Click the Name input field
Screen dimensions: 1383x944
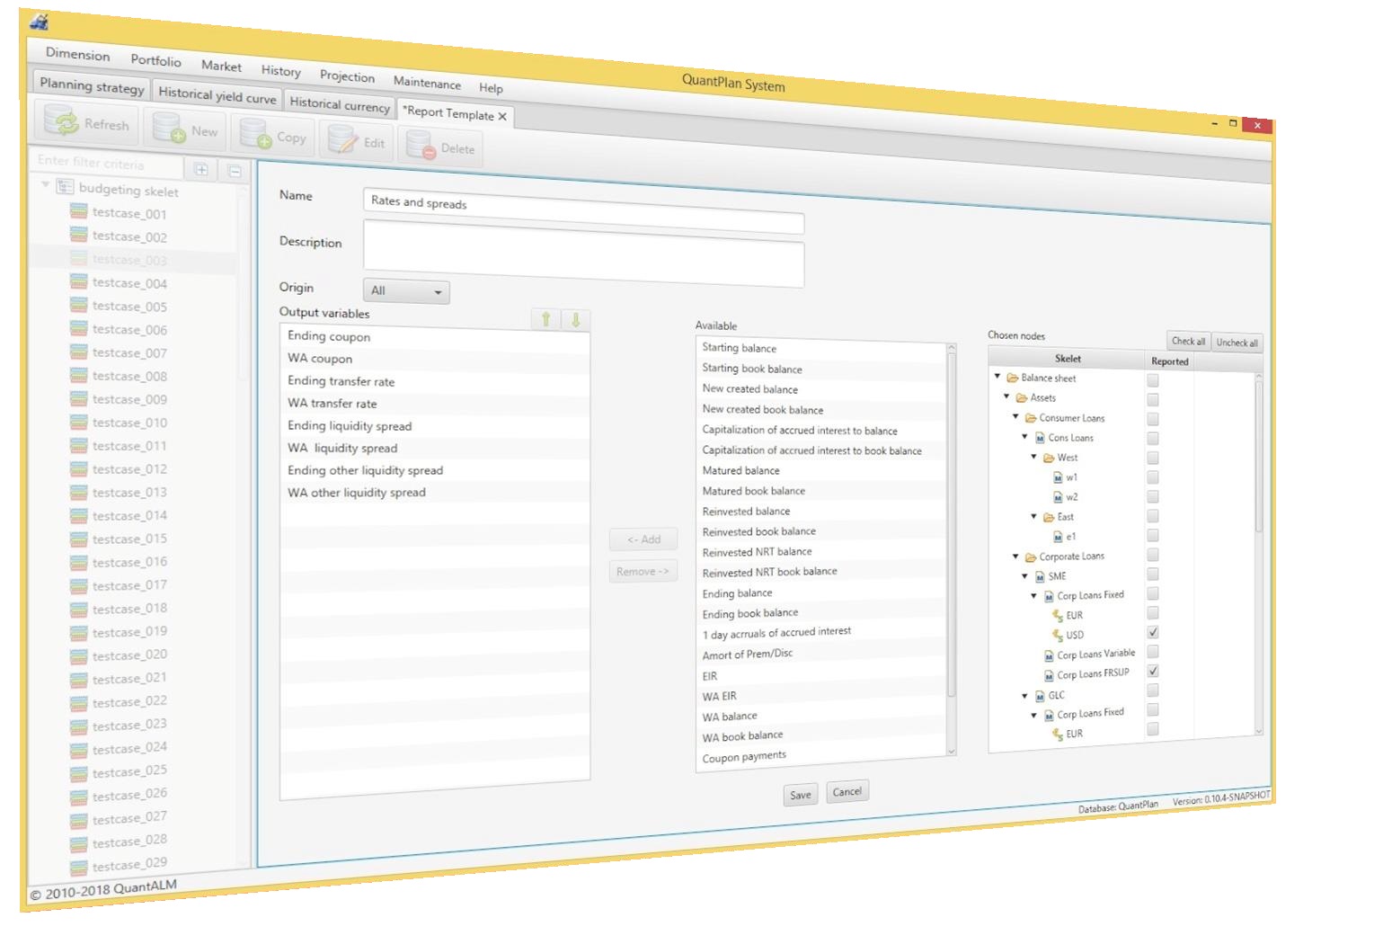pyautogui.click(x=583, y=211)
